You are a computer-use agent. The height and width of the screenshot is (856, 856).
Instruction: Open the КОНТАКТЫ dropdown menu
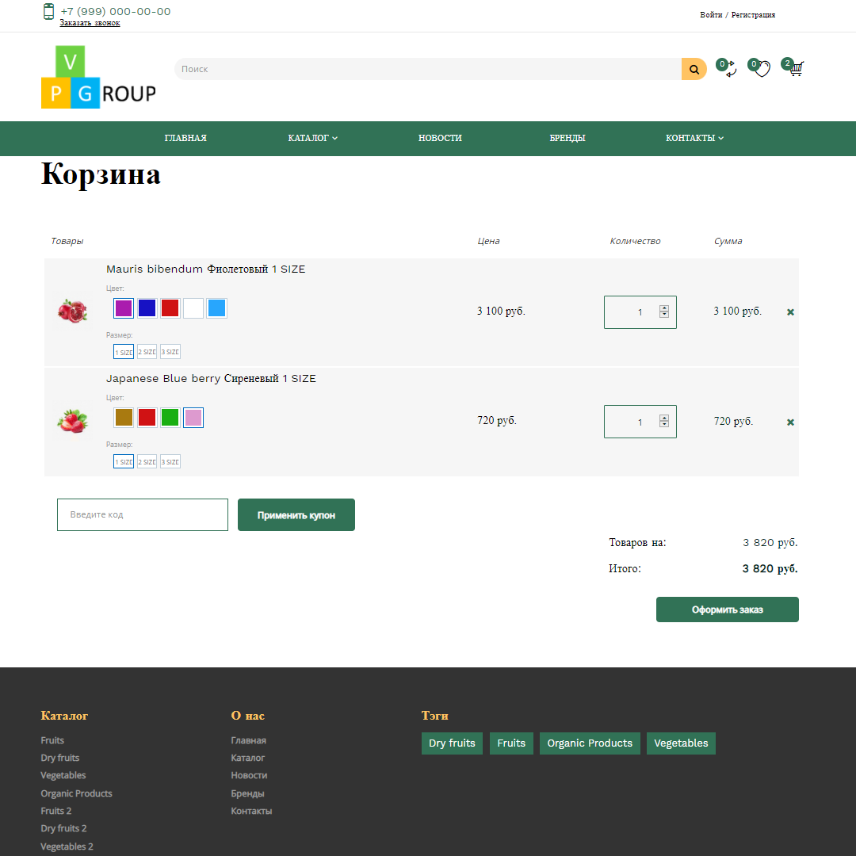694,138
